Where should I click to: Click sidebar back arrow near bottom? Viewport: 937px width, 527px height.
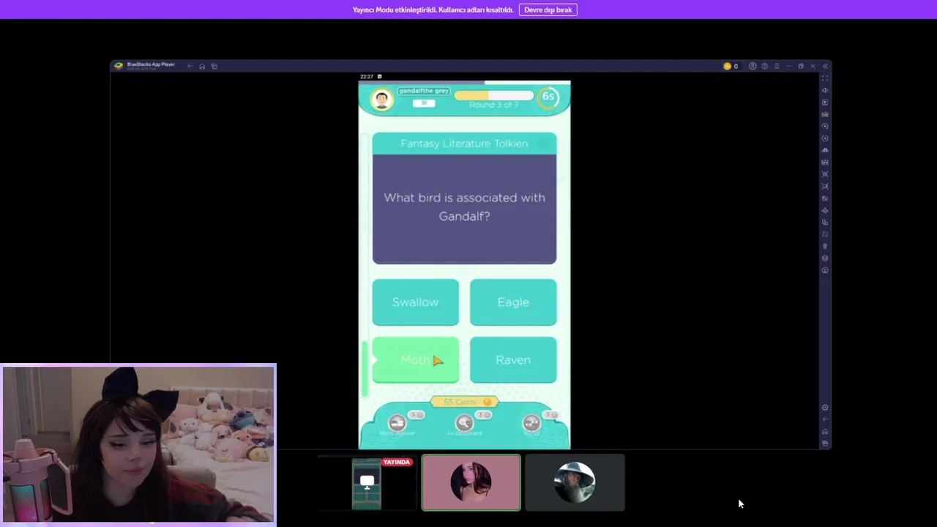tap(825, 419)
